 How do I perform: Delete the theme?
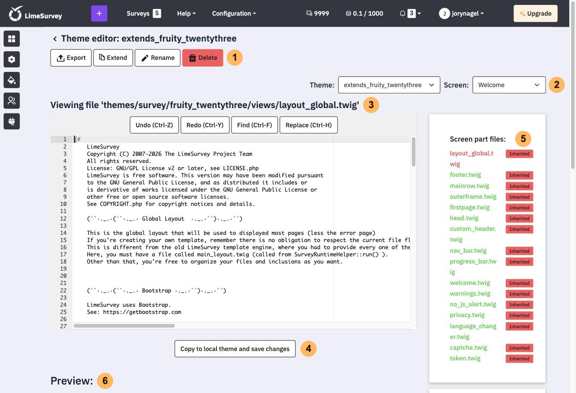point(203,58)
